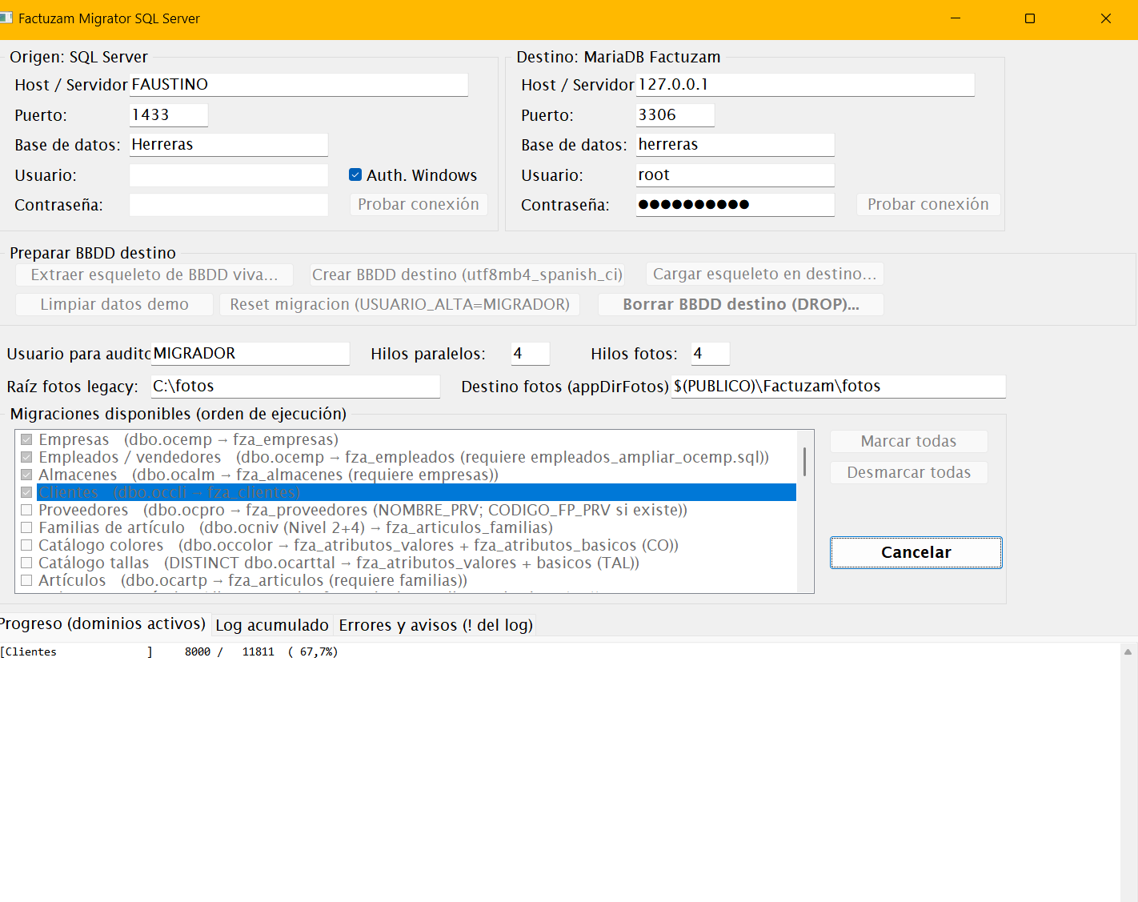The height and width of the screenshot is (902, 1138).
Task: Click Desmarcar todas button
Action: [908, 472]
